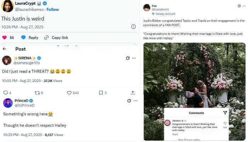Click Reply under lilbieber's comment
Image resolution: width=248 pixels, height=142 pixels.
175,134
